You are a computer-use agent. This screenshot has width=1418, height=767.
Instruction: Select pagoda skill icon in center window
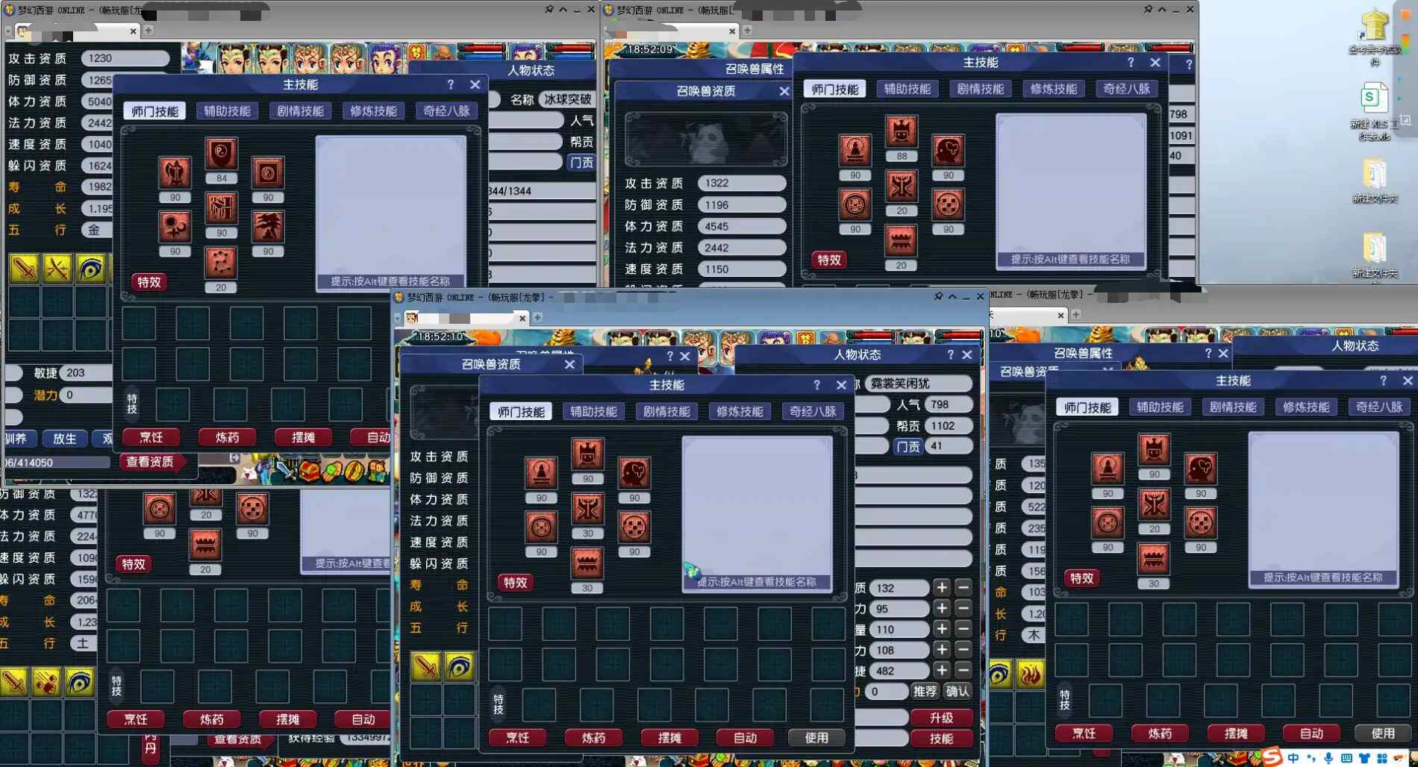[541, 474]
